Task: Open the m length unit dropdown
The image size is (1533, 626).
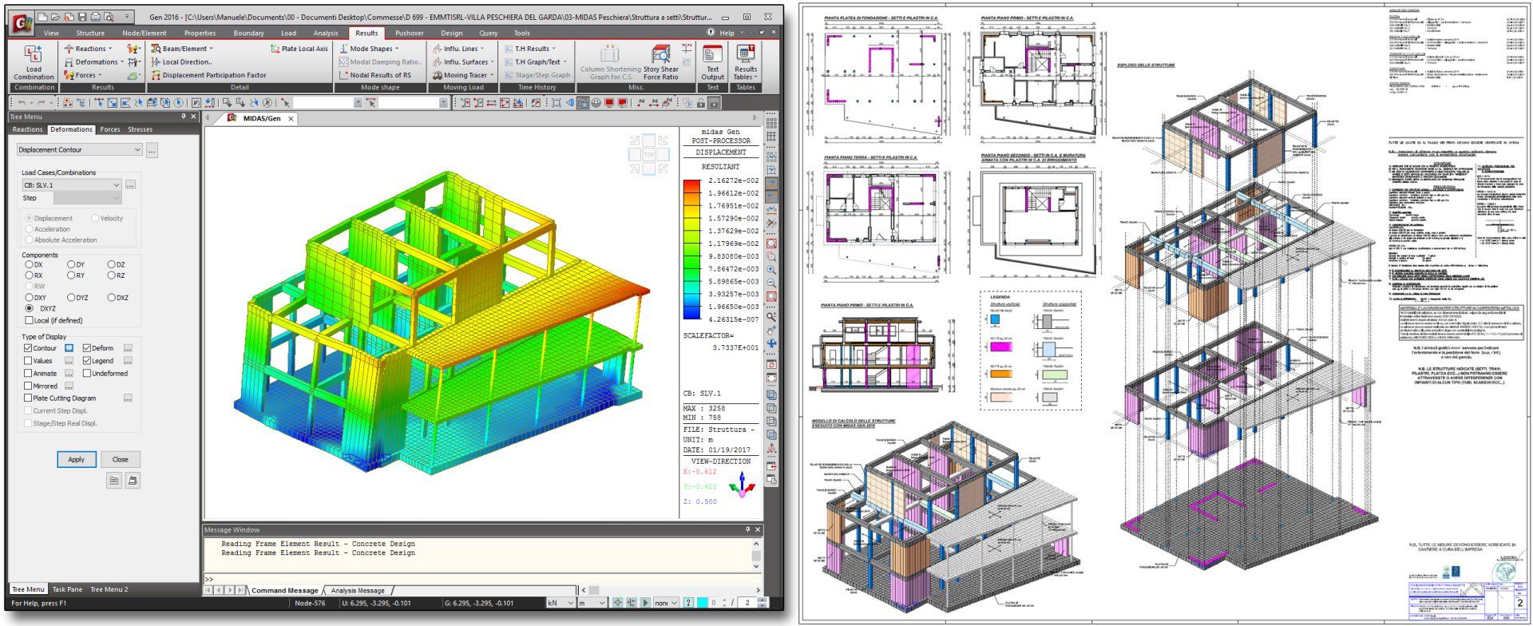Action: [x=592, y=603]
